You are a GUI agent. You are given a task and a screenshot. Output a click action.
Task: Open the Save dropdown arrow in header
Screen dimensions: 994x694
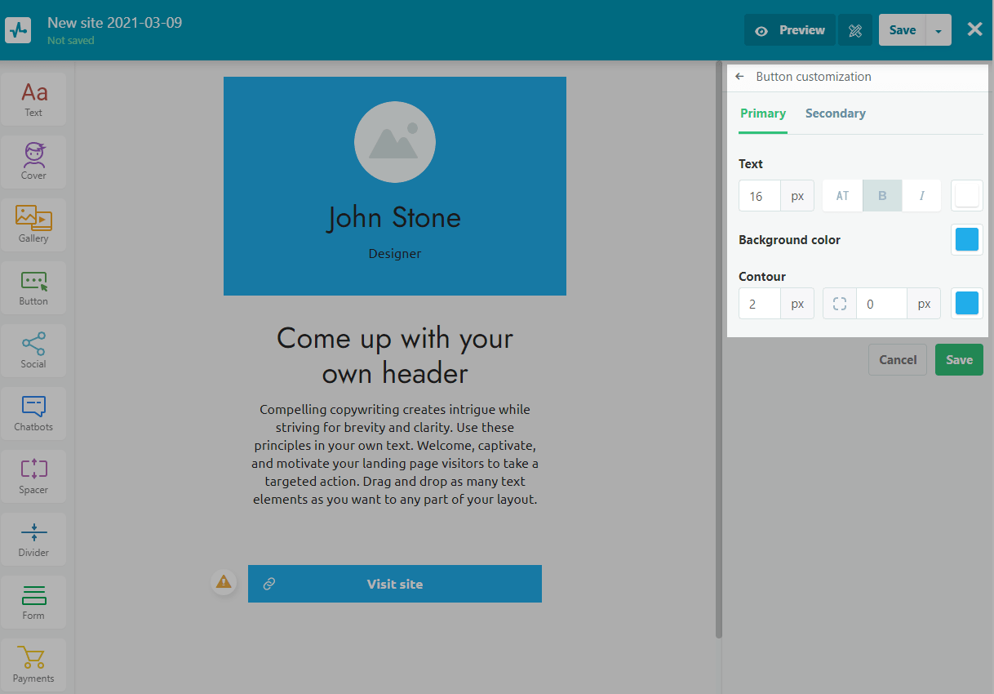click(x=939, y=30)
